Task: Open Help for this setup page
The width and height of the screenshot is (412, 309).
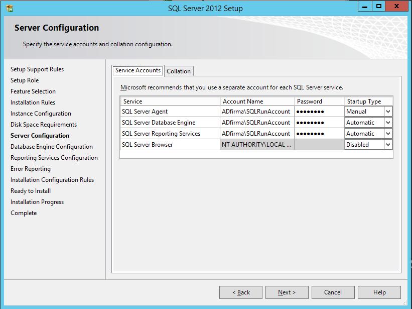Action: click(379, 292)
